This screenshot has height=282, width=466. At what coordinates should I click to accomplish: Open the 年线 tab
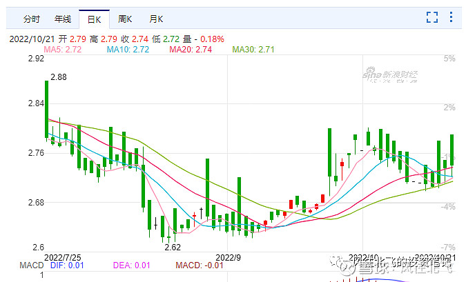pyautogui.click(x=63, y=19)
